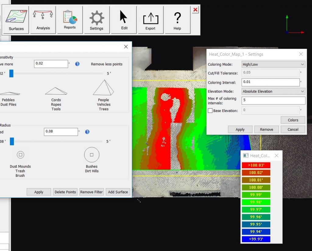Click the Remove Filter button
The image size is (312, 251).
(x=91, y=192)
